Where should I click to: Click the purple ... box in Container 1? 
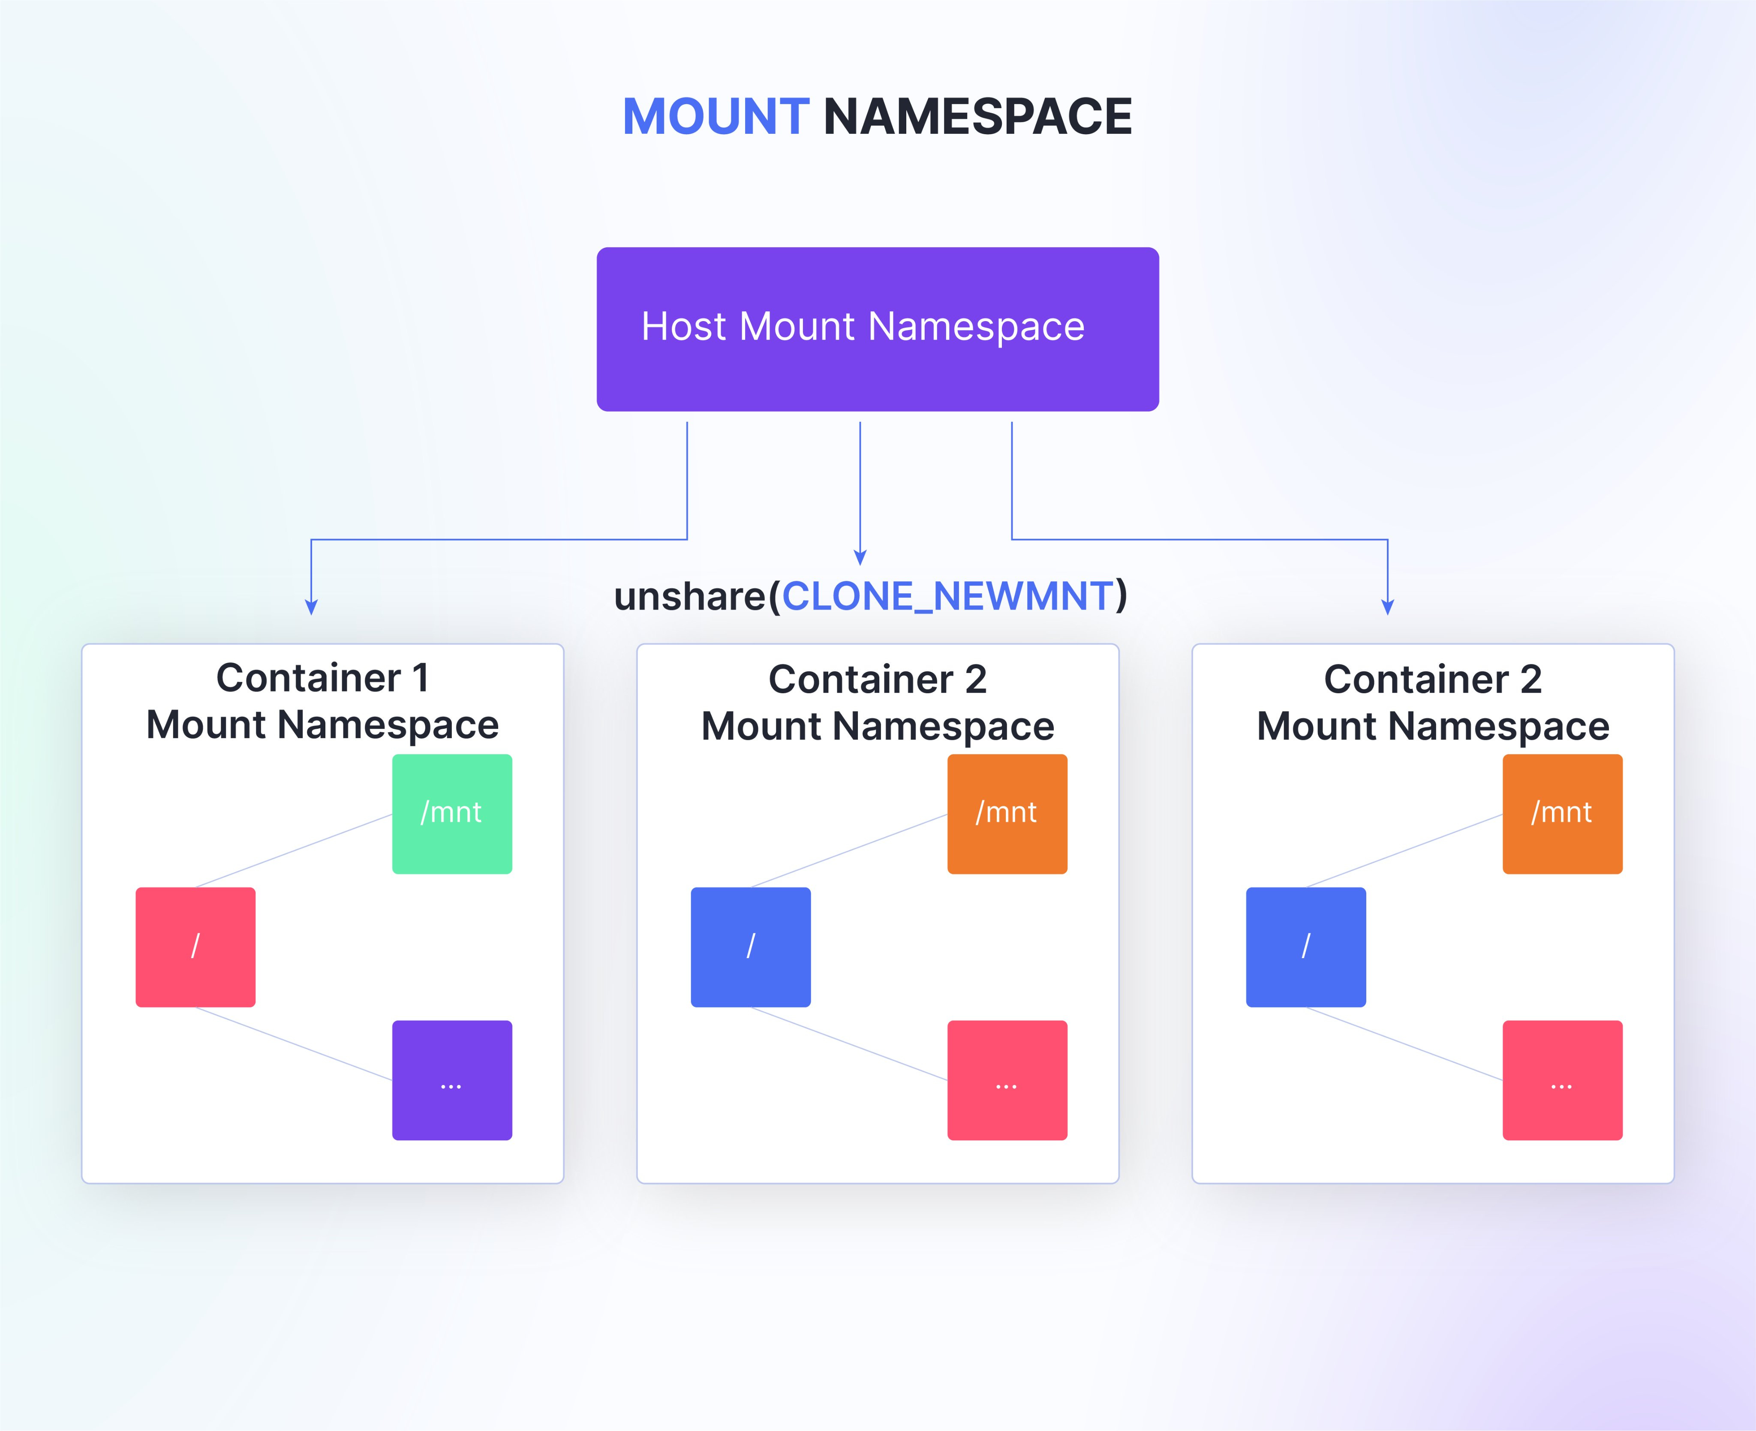tap(452, 1081)
